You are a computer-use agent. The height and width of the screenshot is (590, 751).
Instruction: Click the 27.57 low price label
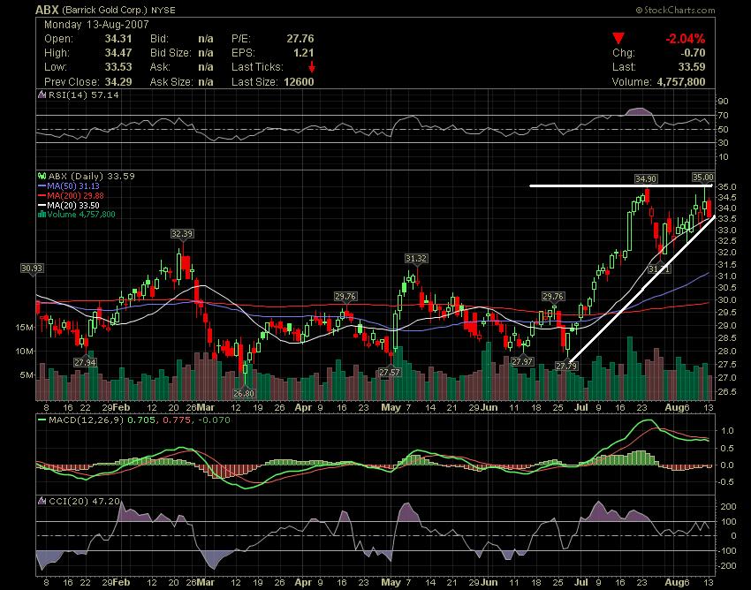pos(390,372)
